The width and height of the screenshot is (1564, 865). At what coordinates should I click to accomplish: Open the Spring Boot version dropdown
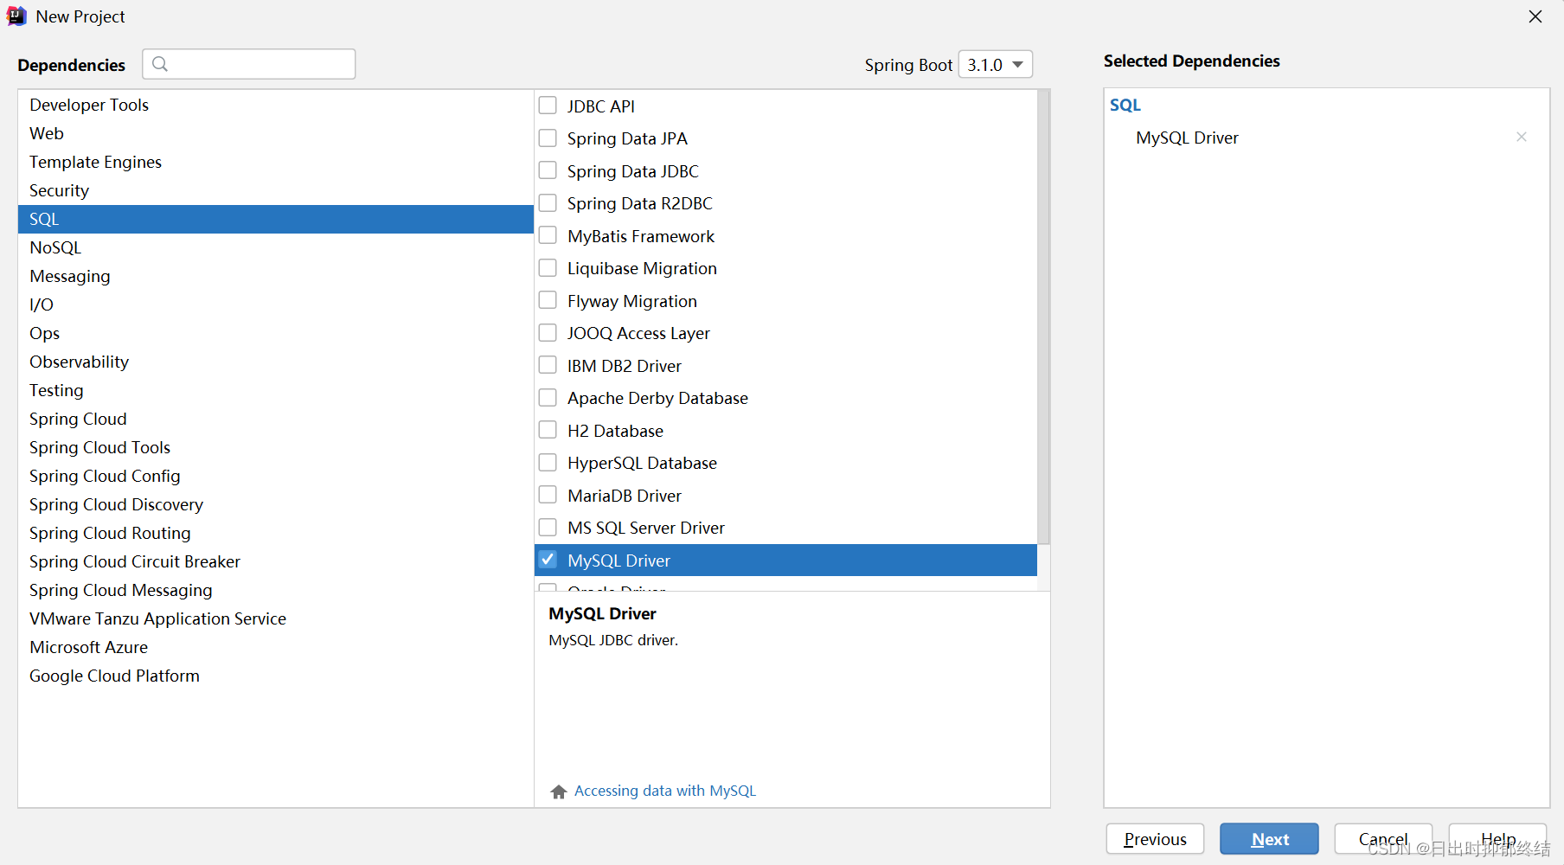tap(996, 65)
